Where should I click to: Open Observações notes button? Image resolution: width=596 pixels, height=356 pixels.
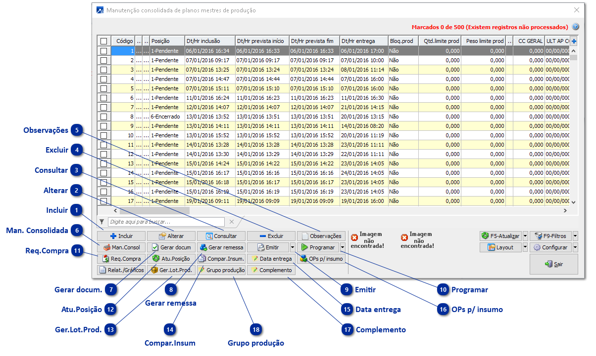click(x=321, y=236)
